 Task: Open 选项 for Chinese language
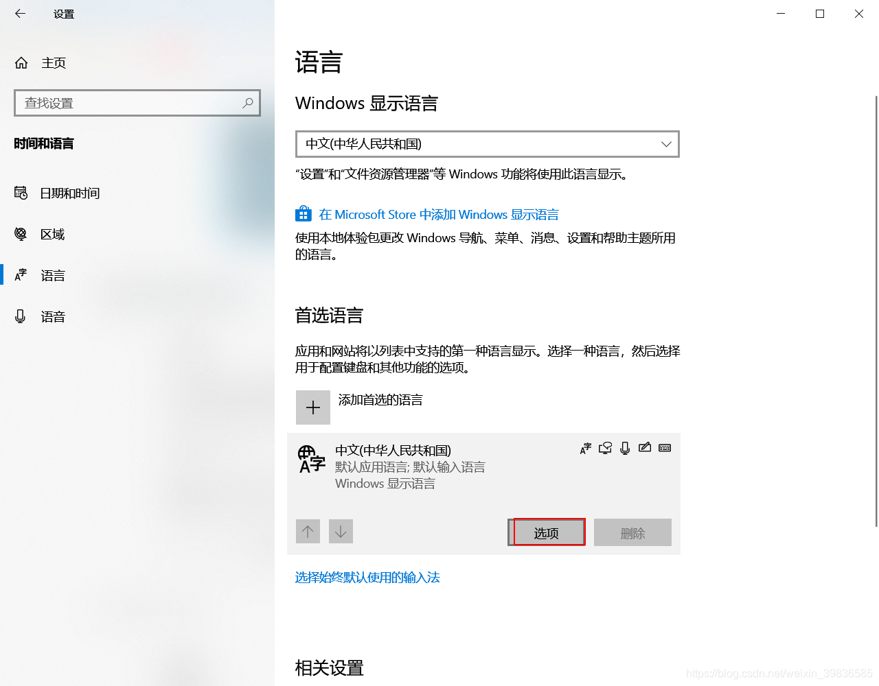[x=547, y=532]
